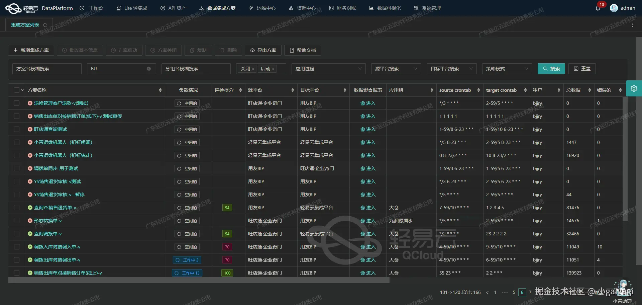642x305 pixels.
Task: Click status icon of 退货管理客户退款-v(测试)
Action: 30,103
